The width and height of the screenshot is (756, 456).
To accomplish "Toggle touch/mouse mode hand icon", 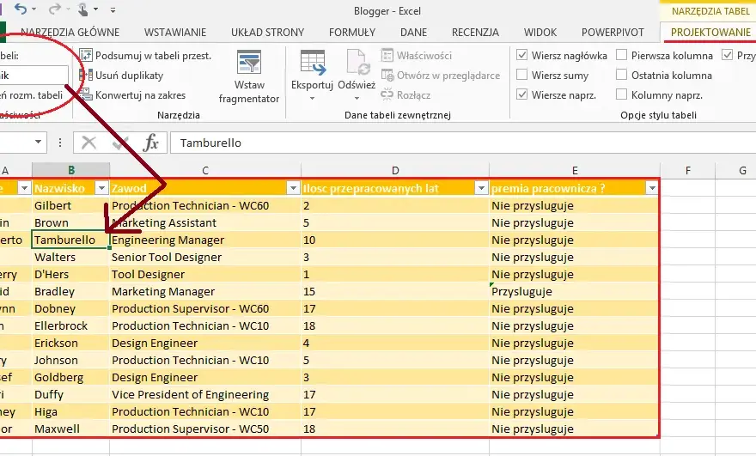I will [83, 9].
